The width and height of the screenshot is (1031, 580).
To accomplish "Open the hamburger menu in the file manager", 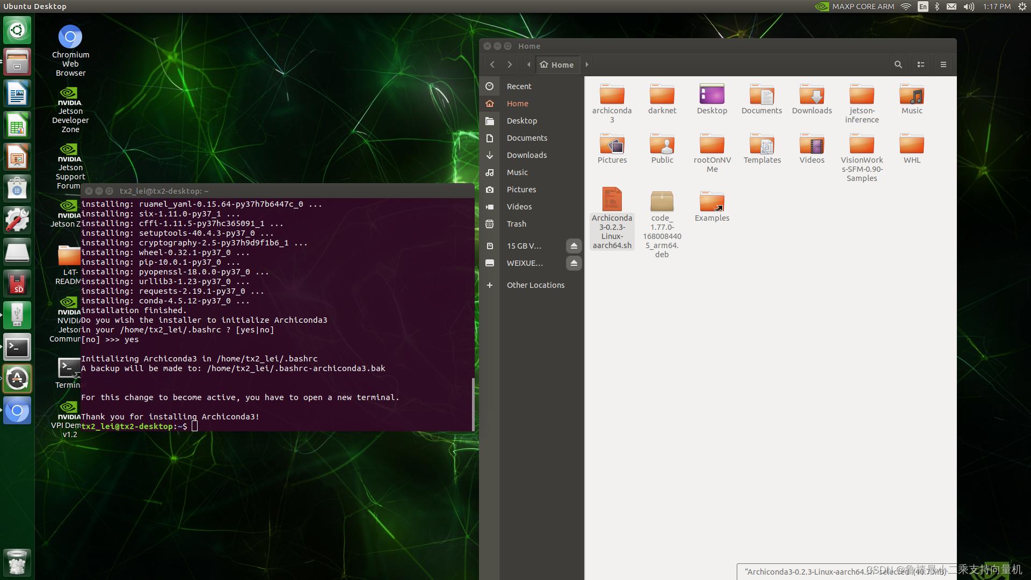I will point(943,64).
